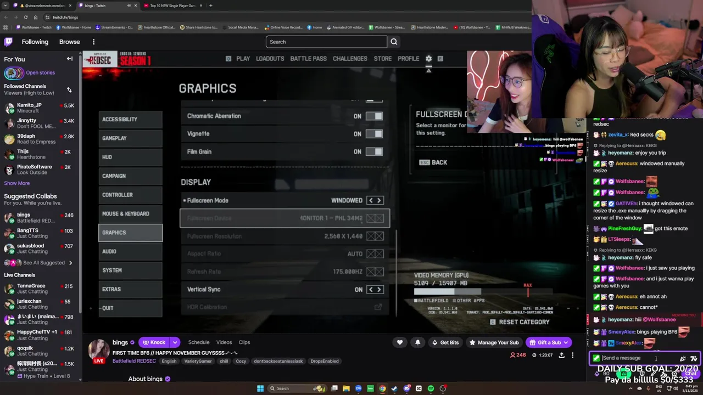Click the channel points icon below chat

click(598, 374)
